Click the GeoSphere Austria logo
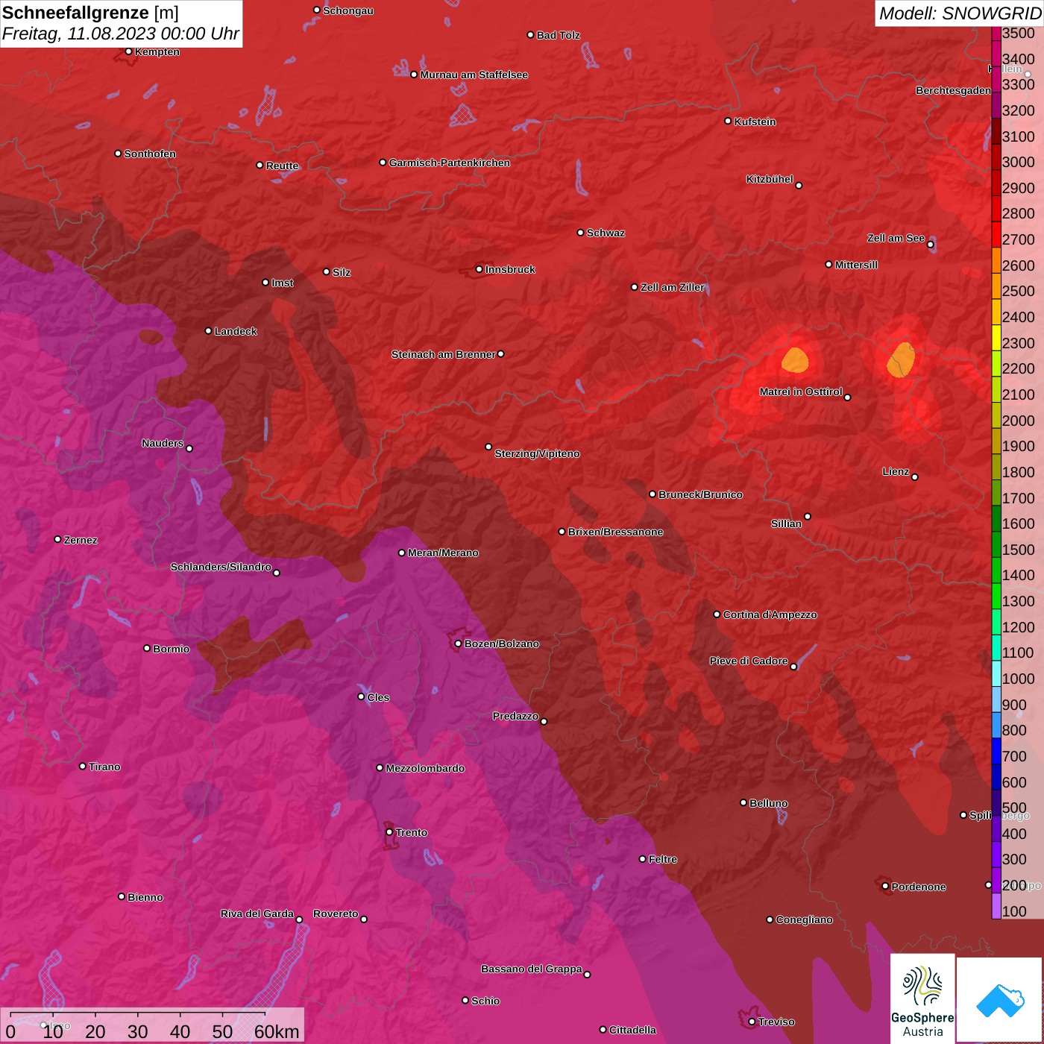The image size is (1044, 1044). 922,999
